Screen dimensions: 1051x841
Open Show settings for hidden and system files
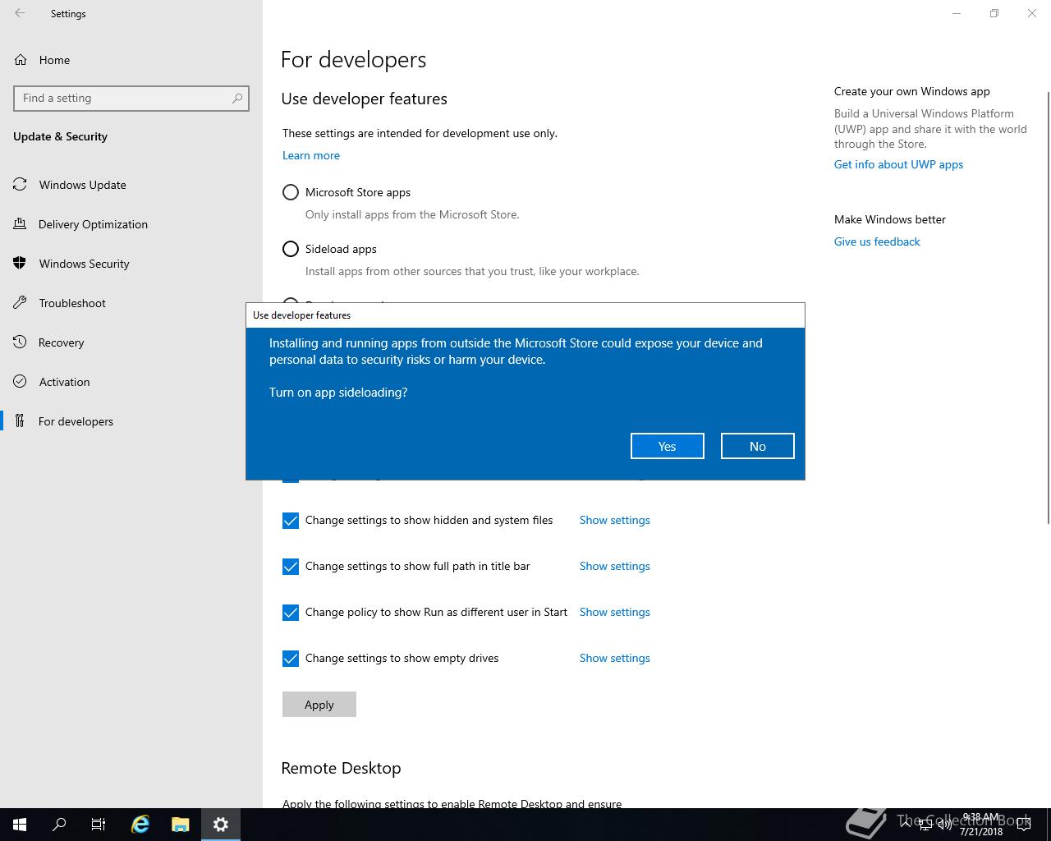[x=615, y=520]
